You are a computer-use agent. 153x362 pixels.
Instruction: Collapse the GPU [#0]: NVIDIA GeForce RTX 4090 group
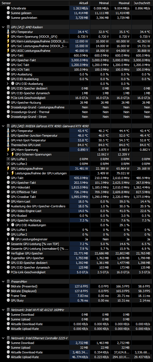pyautogui.click(x=3, y=126)
